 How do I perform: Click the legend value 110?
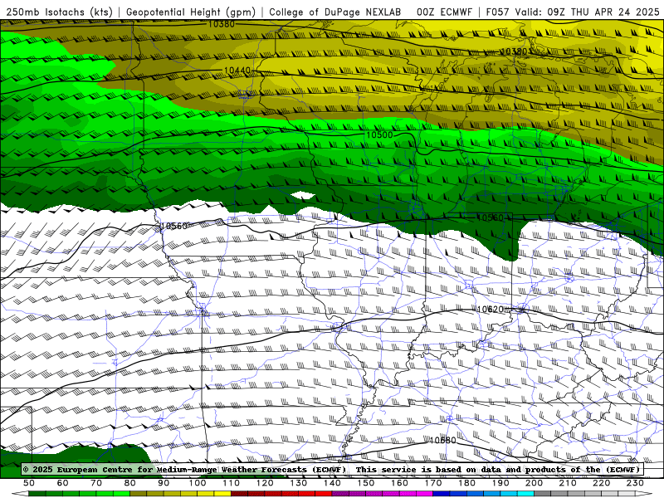point(231,483)
